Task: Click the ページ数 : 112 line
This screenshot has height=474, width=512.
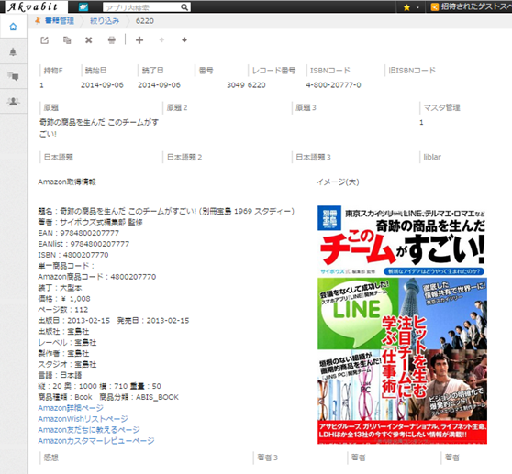Action: pyautogui.click(x=63, y=310)
